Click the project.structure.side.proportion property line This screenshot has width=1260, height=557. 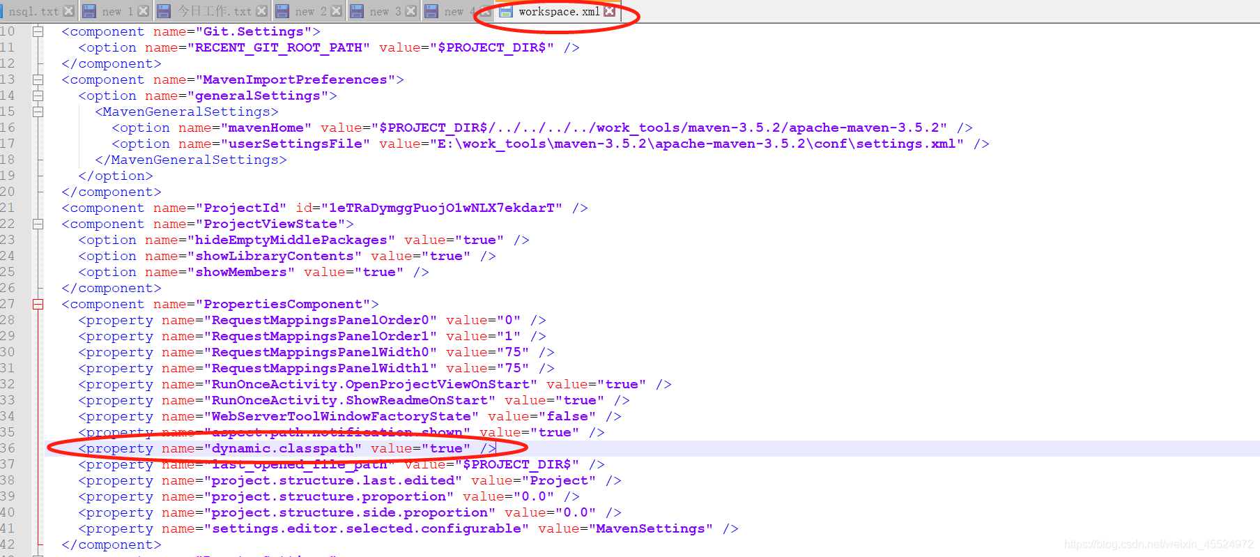(350, 512)
